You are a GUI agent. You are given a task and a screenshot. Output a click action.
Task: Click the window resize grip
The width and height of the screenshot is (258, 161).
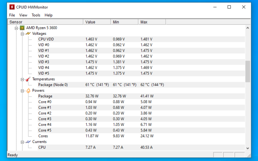click(249, 156)
